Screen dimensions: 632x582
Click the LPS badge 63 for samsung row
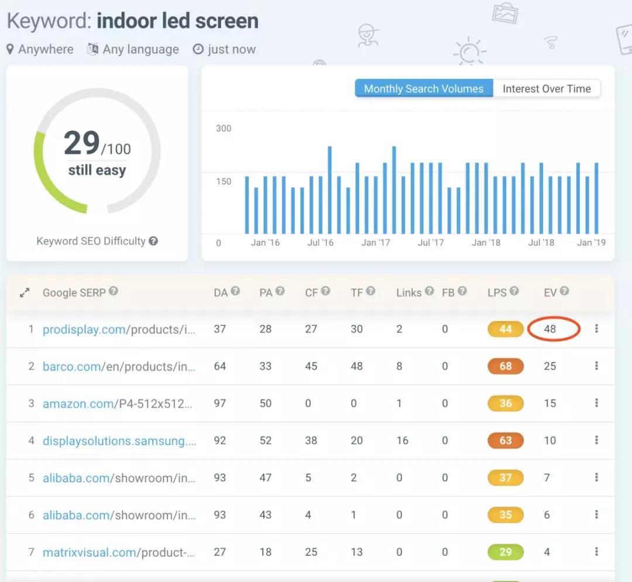tap(506, 440)
